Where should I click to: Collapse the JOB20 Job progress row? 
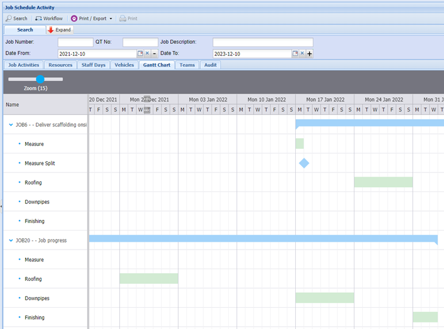[x=11, y=241]
